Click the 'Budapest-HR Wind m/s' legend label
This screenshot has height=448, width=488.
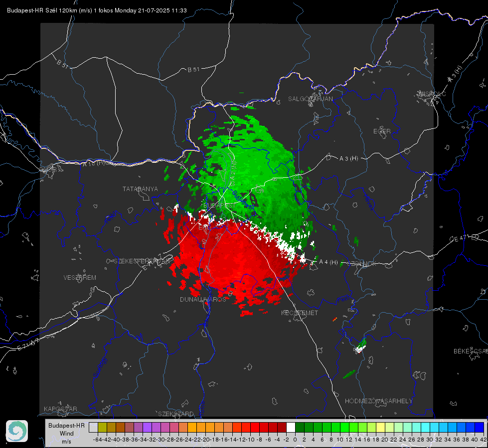(66, 433)
